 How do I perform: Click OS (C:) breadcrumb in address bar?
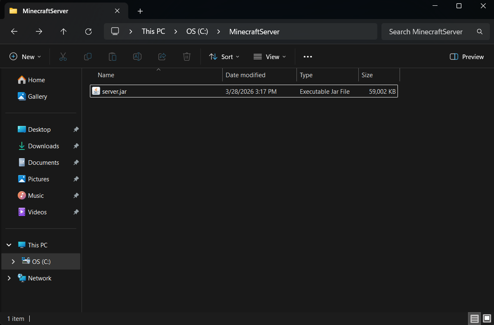(197, 31)
